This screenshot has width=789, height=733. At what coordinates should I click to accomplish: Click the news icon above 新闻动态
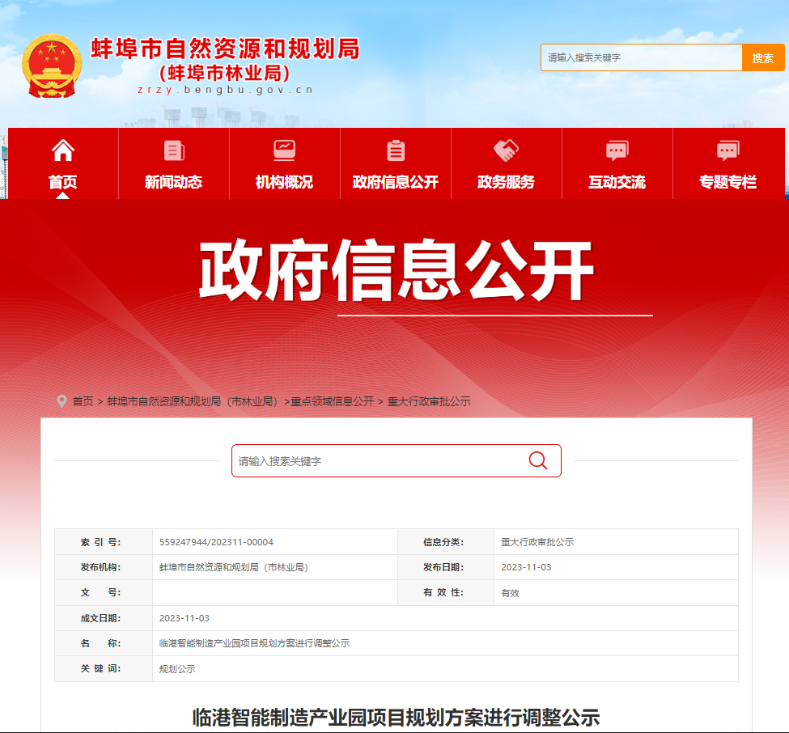(173, 150)
